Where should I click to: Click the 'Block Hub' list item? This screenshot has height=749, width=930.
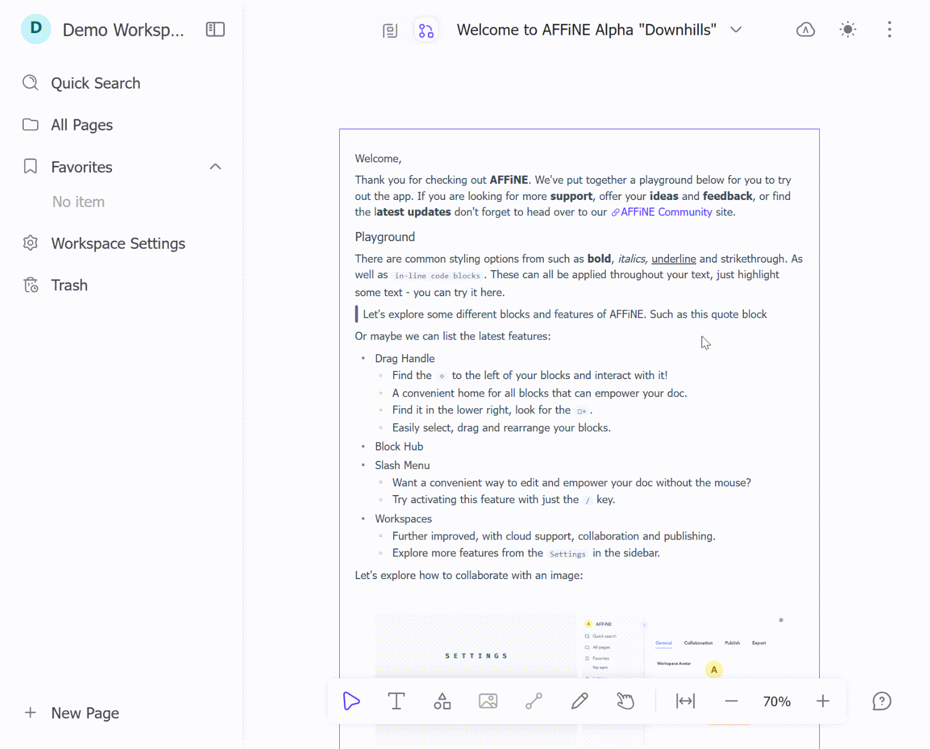coord(399,447)
